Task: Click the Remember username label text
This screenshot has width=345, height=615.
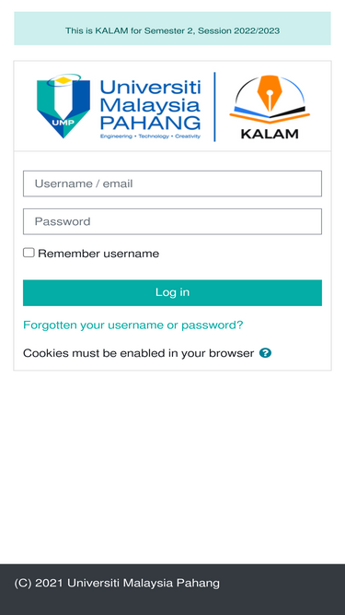Action: (x=98, y=254)
